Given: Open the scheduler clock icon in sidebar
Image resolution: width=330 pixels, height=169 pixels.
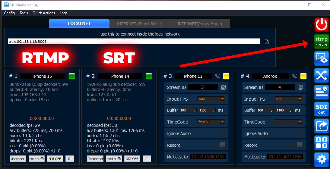Looking at the screenshot, I should tap(321, 92).
